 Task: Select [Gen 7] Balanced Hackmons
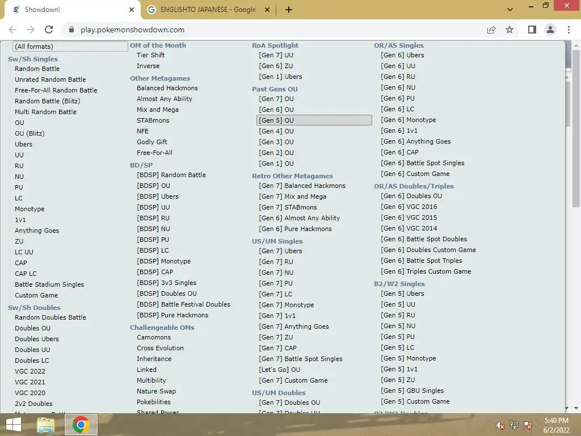(302, 186)
